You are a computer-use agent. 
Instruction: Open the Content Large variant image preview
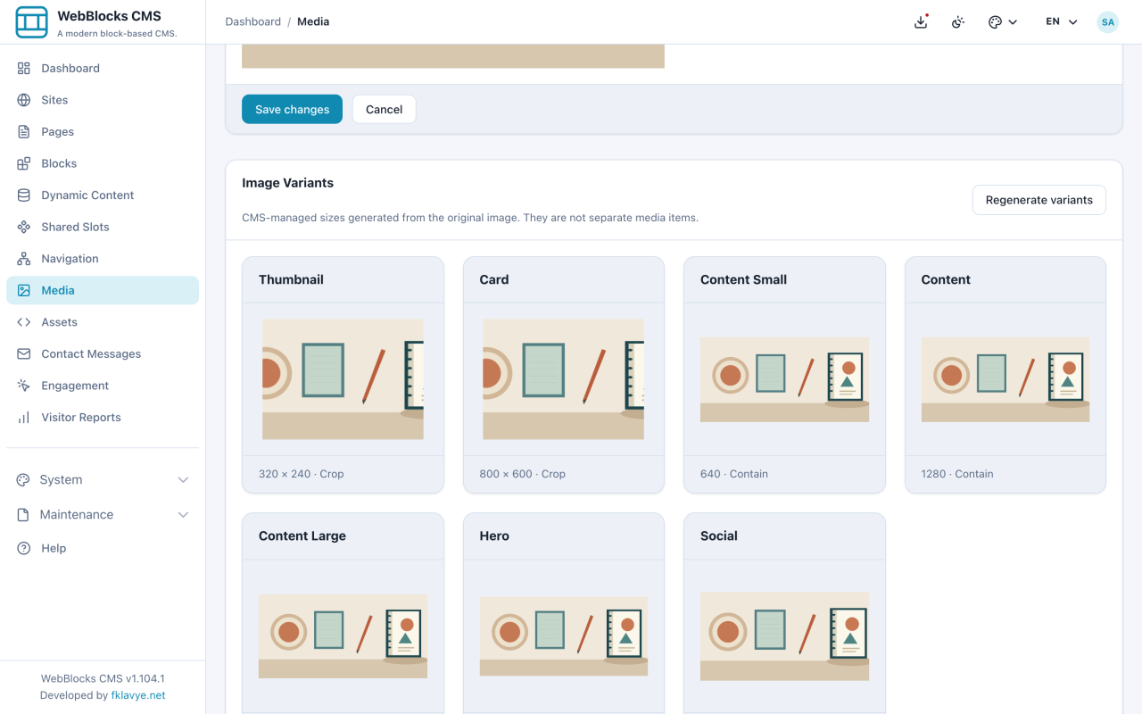(x=343, y=636)
